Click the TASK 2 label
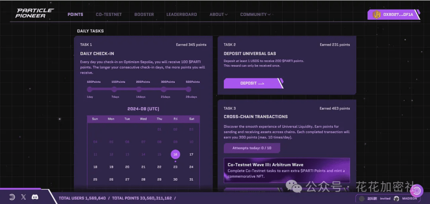The height and width of the screenshot is (204, 430). point(230,45)
